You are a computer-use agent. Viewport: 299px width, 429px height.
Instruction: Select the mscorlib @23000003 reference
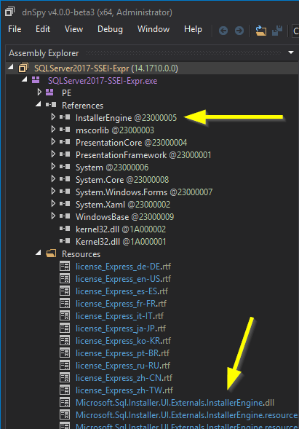pyautogui.click(x=115, y=130)
